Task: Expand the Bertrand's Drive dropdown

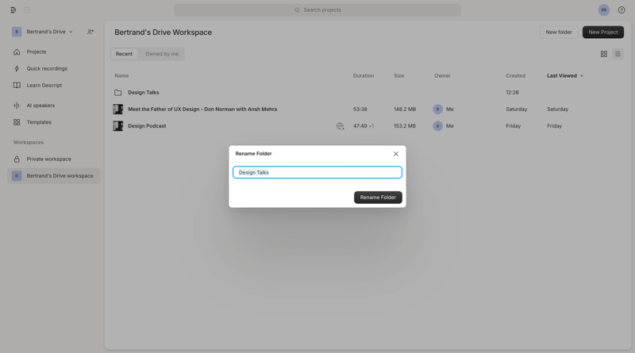Action: (71, 32)
